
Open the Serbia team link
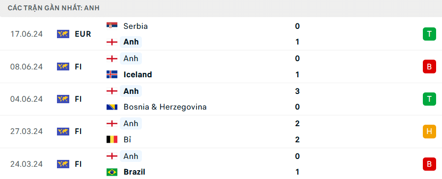point(136,26)
